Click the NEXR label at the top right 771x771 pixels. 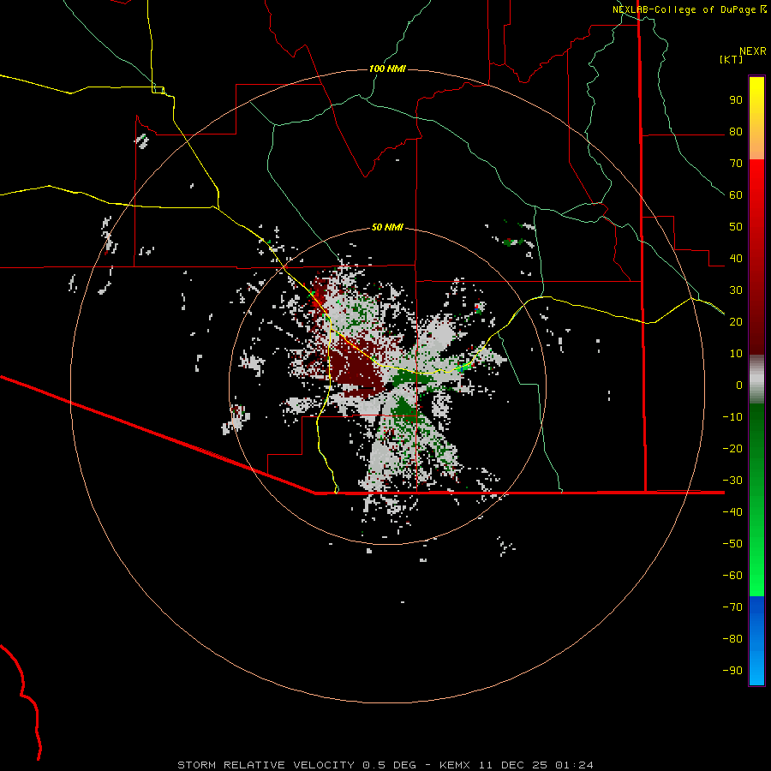tap(753, 51)
